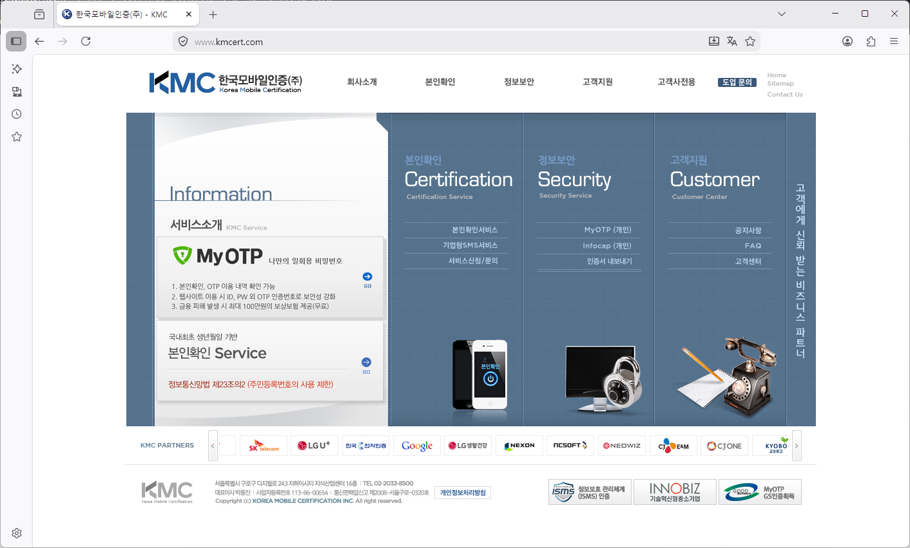Click the smartphone 본인확인 image
Screen dimensions: 910x548
[480, 375]
